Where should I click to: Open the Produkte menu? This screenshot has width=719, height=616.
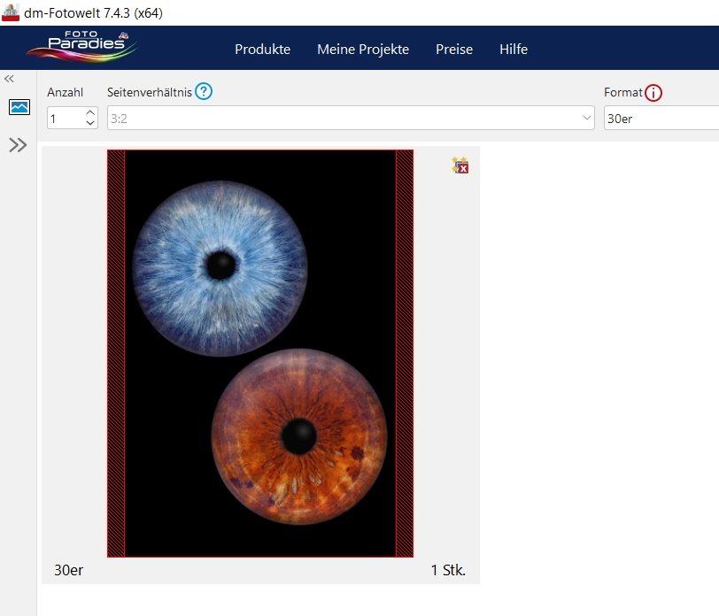[x=262, y=50]
